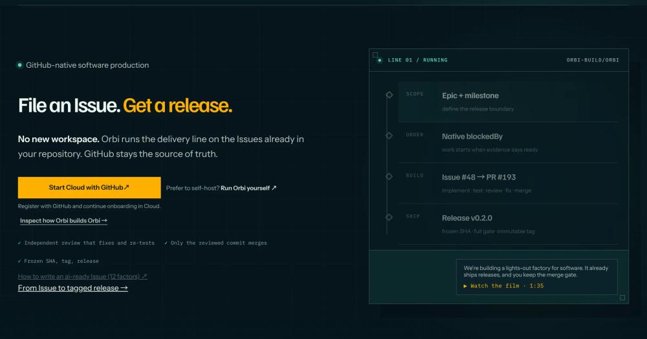Click the LINE 01 / RUNNING status dot
This screenshot has height=339, width=647.
click(380, 60)
